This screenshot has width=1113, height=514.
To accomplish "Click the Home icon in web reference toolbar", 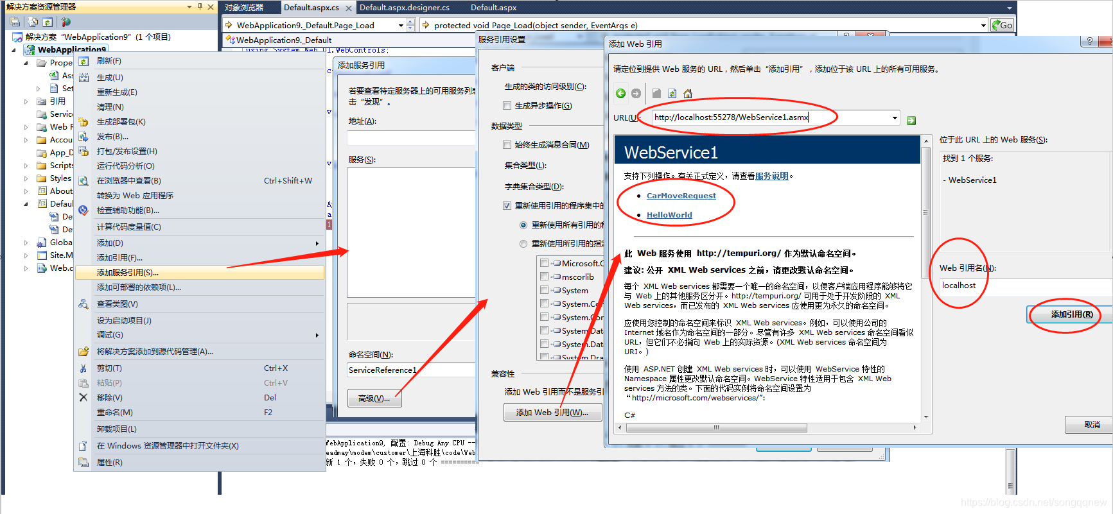I will pyautogui.click(x=688, y=94).
